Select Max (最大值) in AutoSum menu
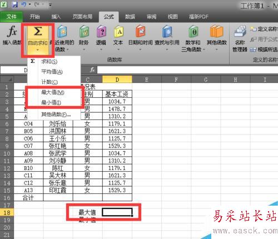This screenshot has height=239, width=278. [x=54, y=92]
